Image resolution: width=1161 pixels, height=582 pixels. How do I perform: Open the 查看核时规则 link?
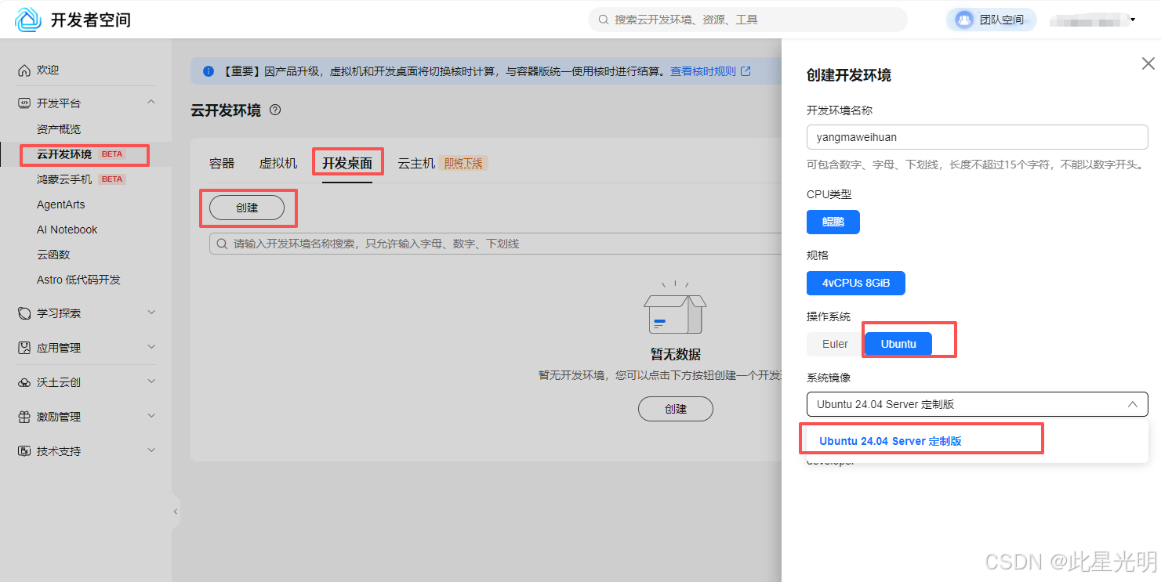pos(704,70)
